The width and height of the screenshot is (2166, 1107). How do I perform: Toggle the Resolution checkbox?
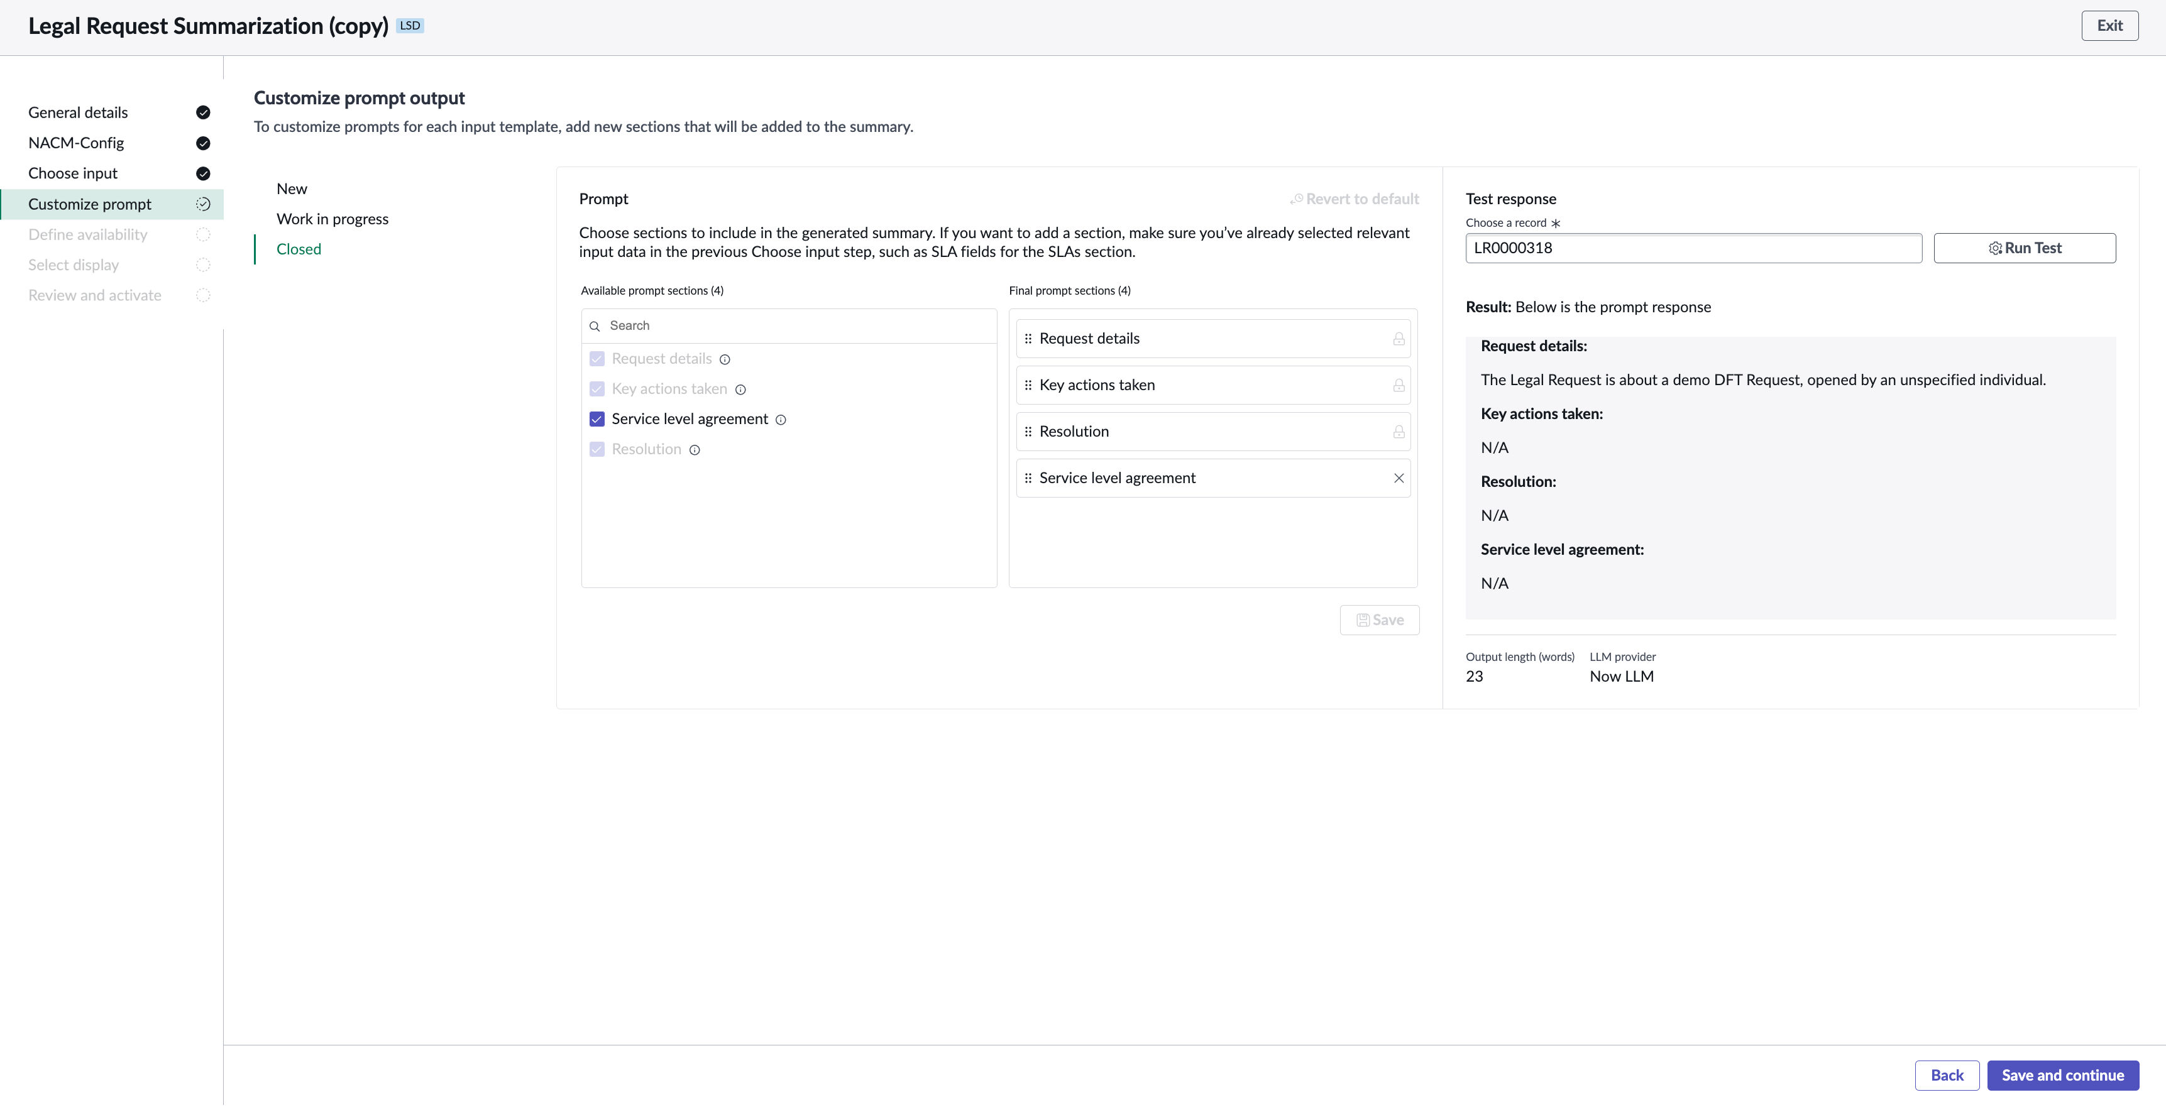tap(597, 450)
